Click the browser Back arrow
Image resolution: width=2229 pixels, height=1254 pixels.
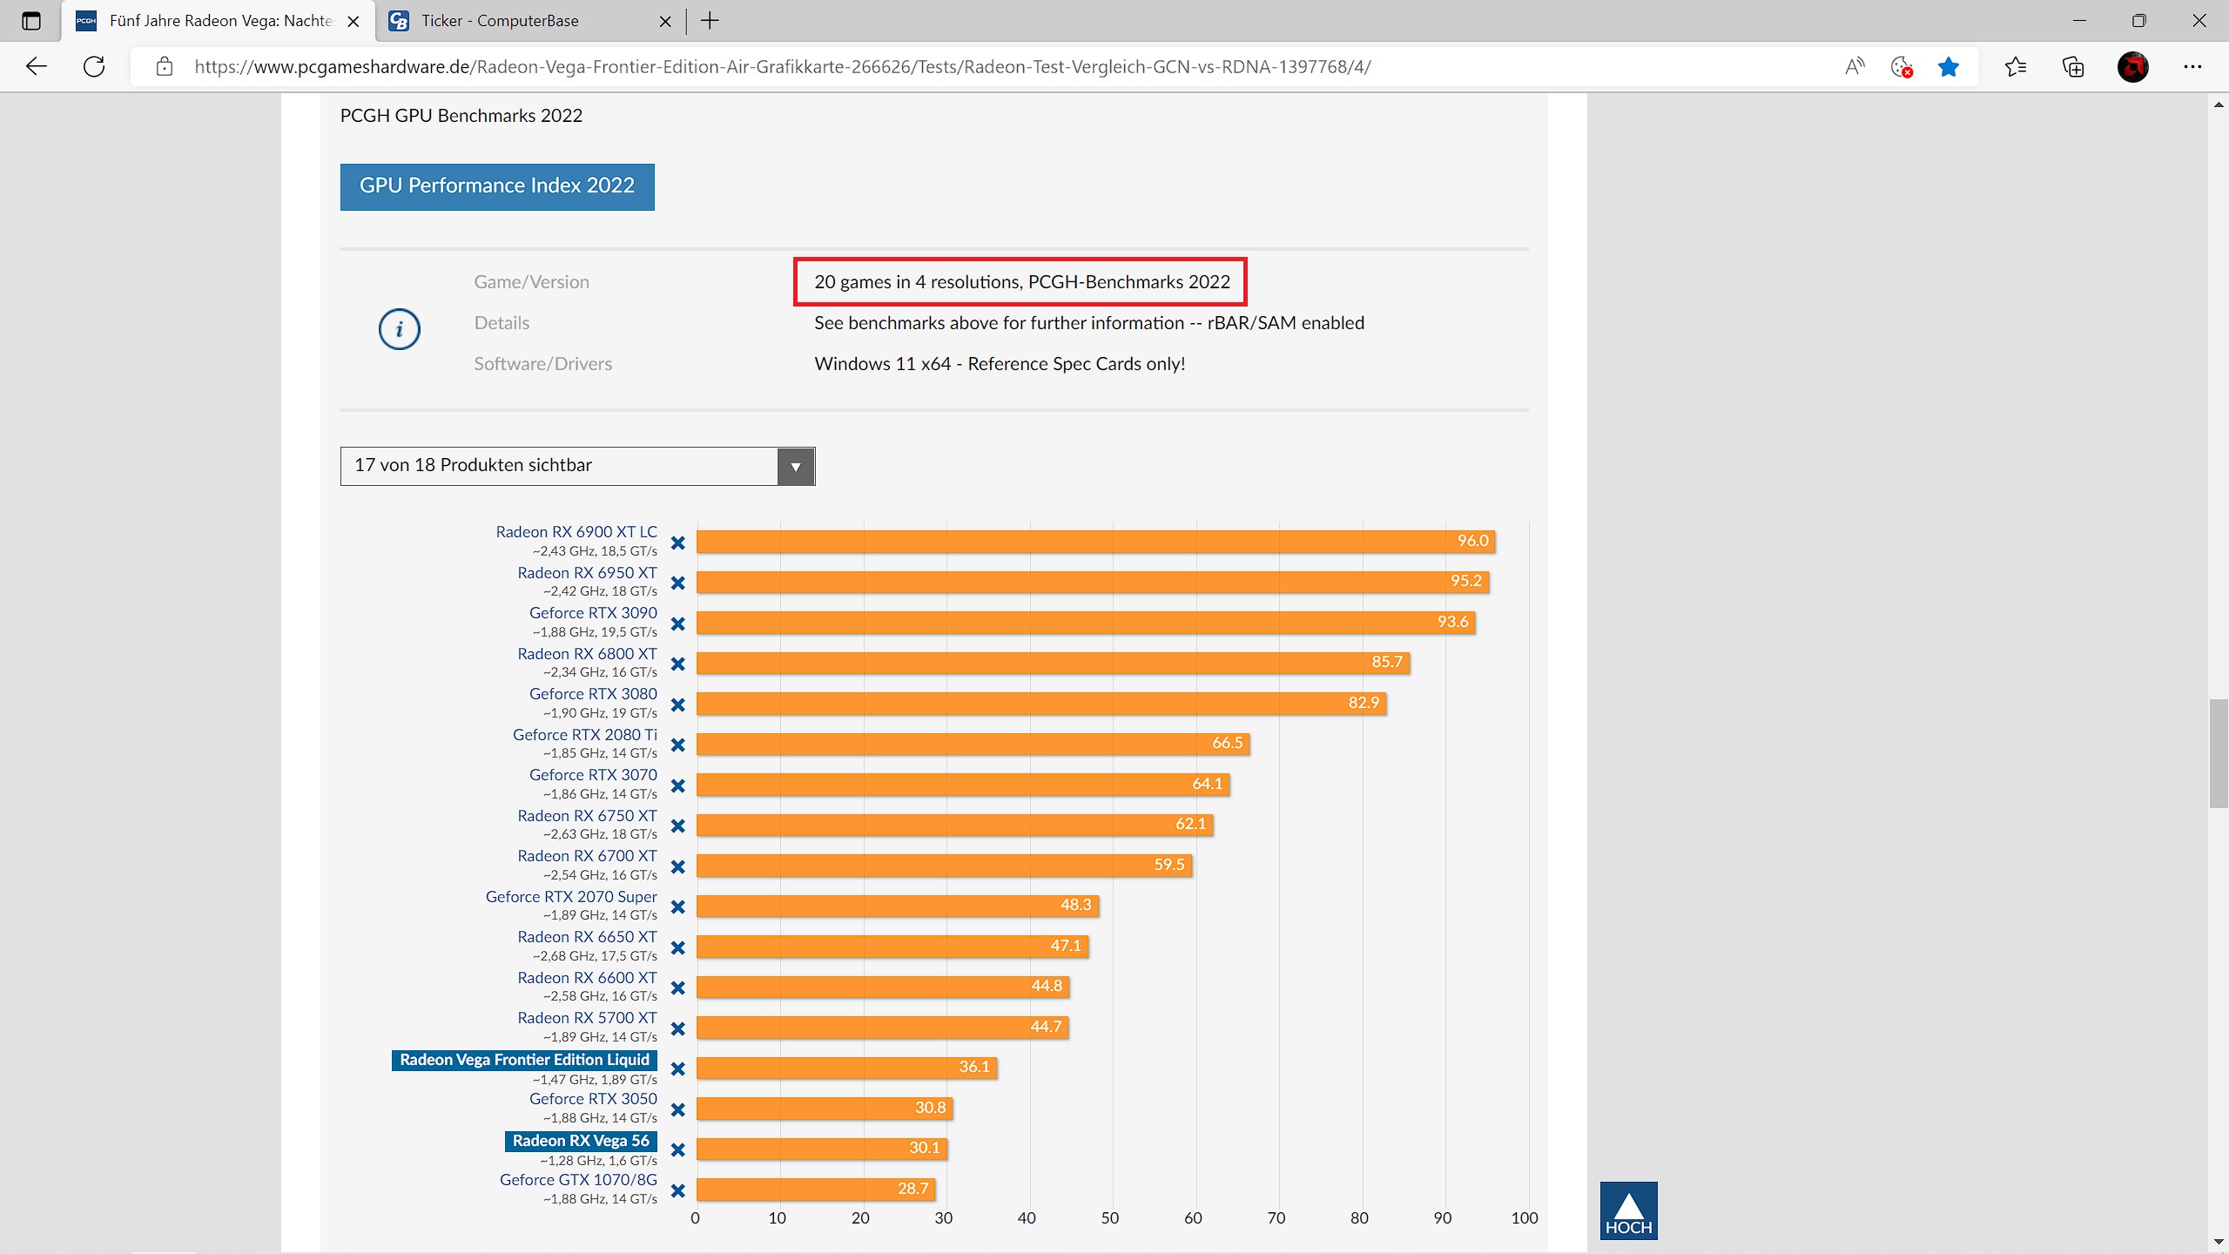37,66
